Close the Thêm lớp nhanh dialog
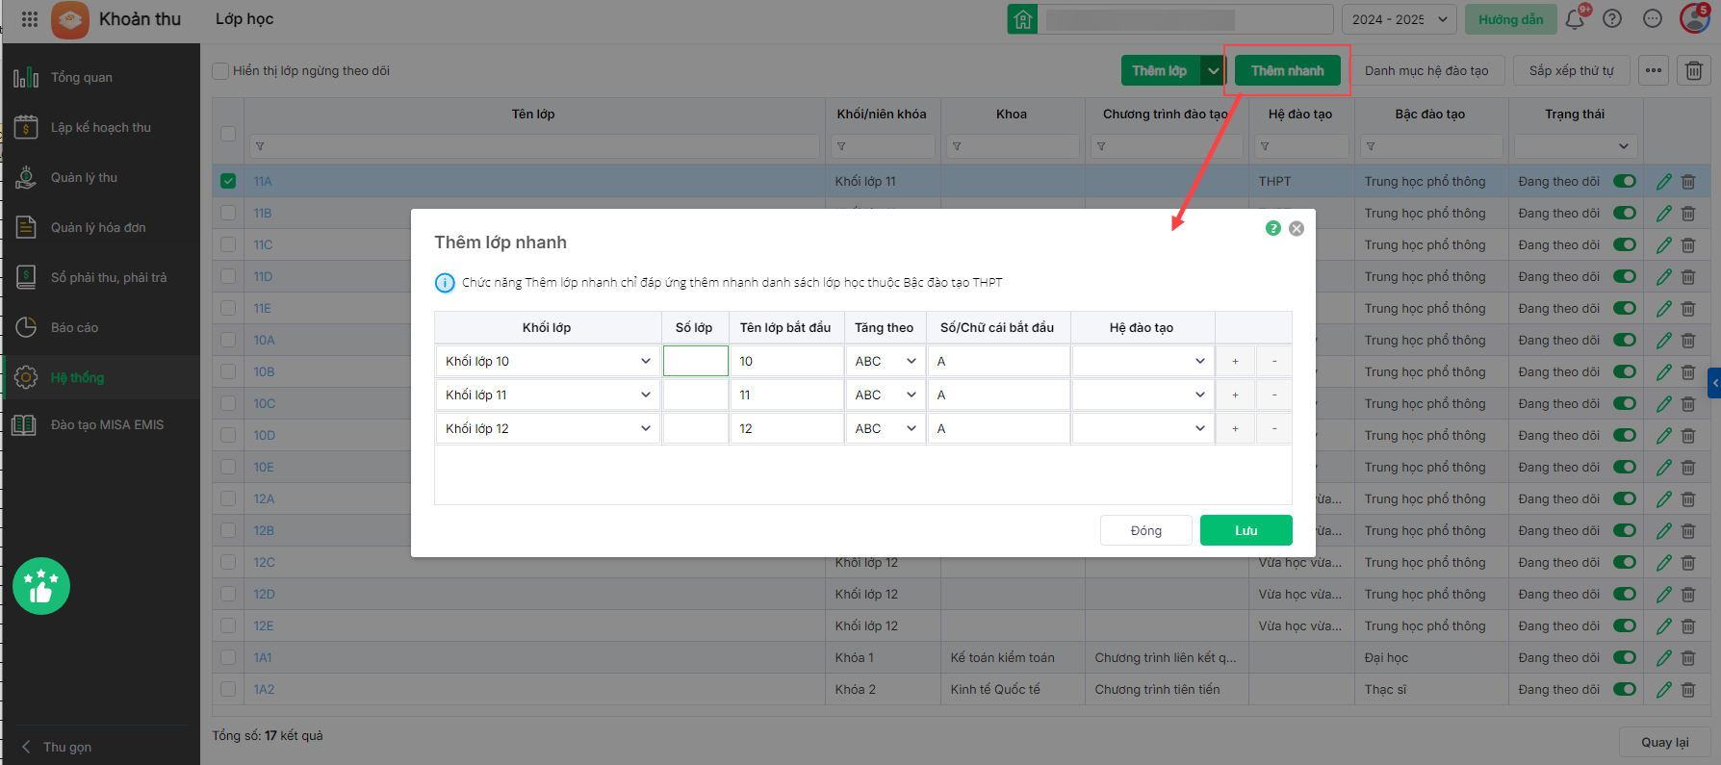 [1297, 228]
